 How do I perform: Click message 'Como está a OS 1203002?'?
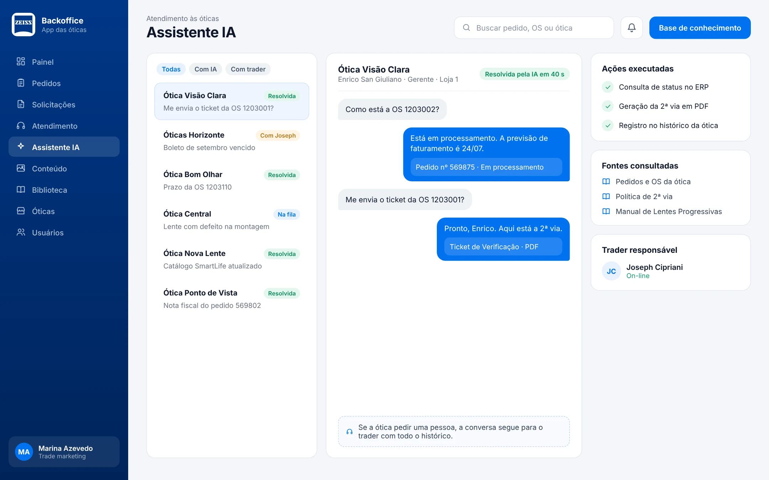pos(392,109)
